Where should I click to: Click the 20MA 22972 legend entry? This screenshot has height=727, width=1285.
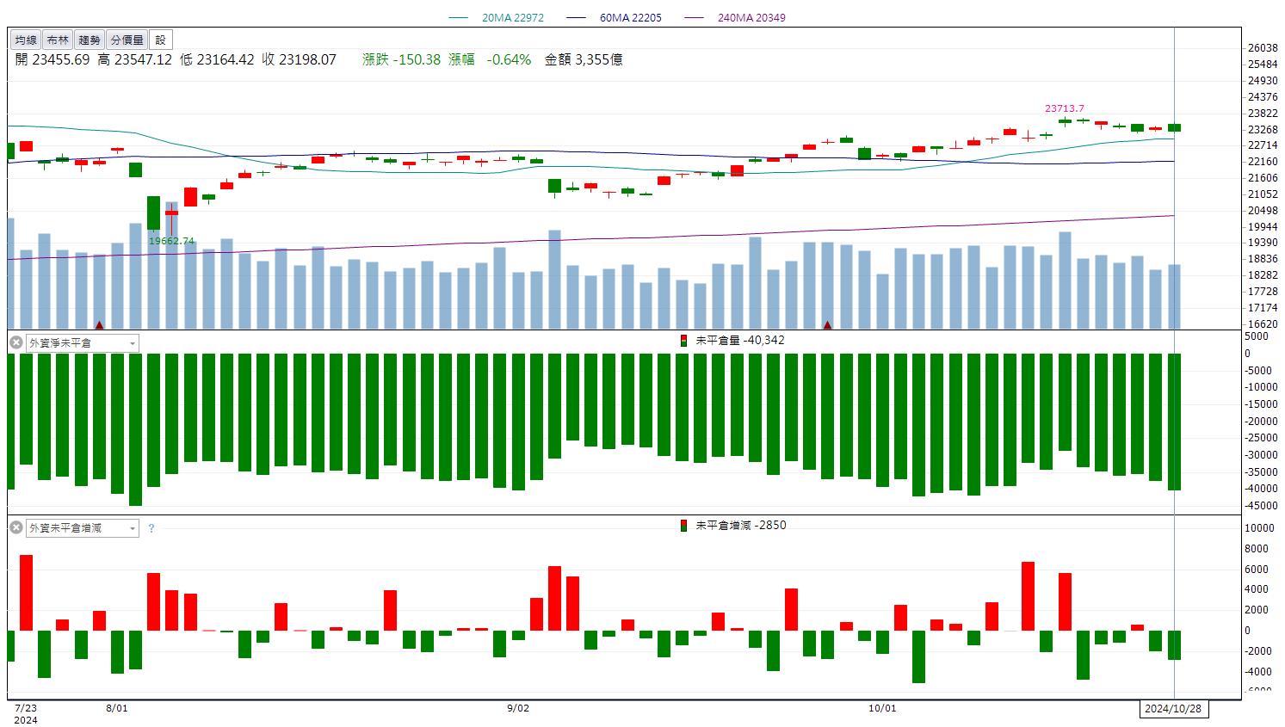click(x=497, y=17)
